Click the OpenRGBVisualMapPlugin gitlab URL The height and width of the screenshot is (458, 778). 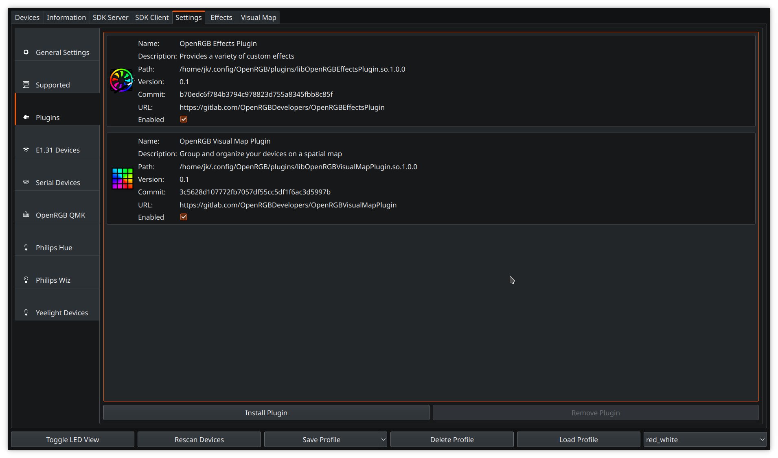pos(288,205)
